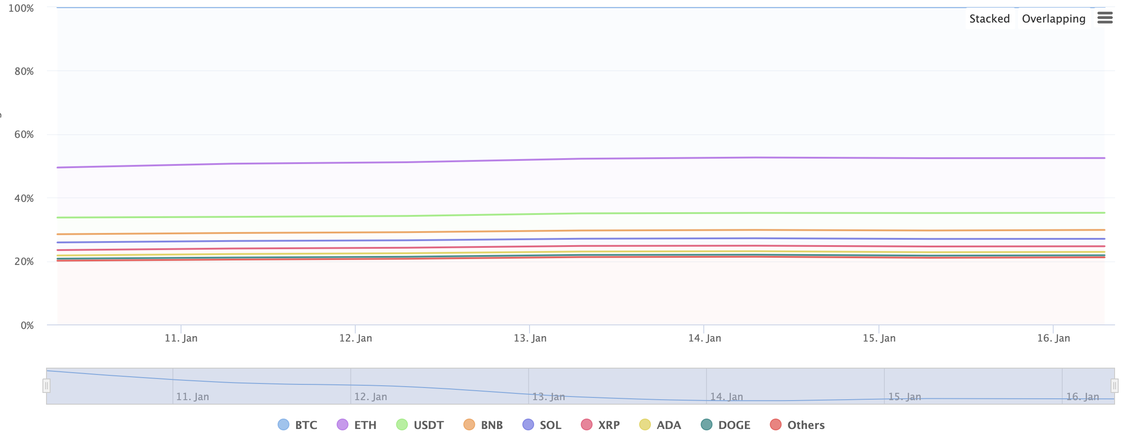The height and width of the screenshot is (447, 1134).
Task: Click 11. Jan in the navigator strip
Action: (192, 397)
